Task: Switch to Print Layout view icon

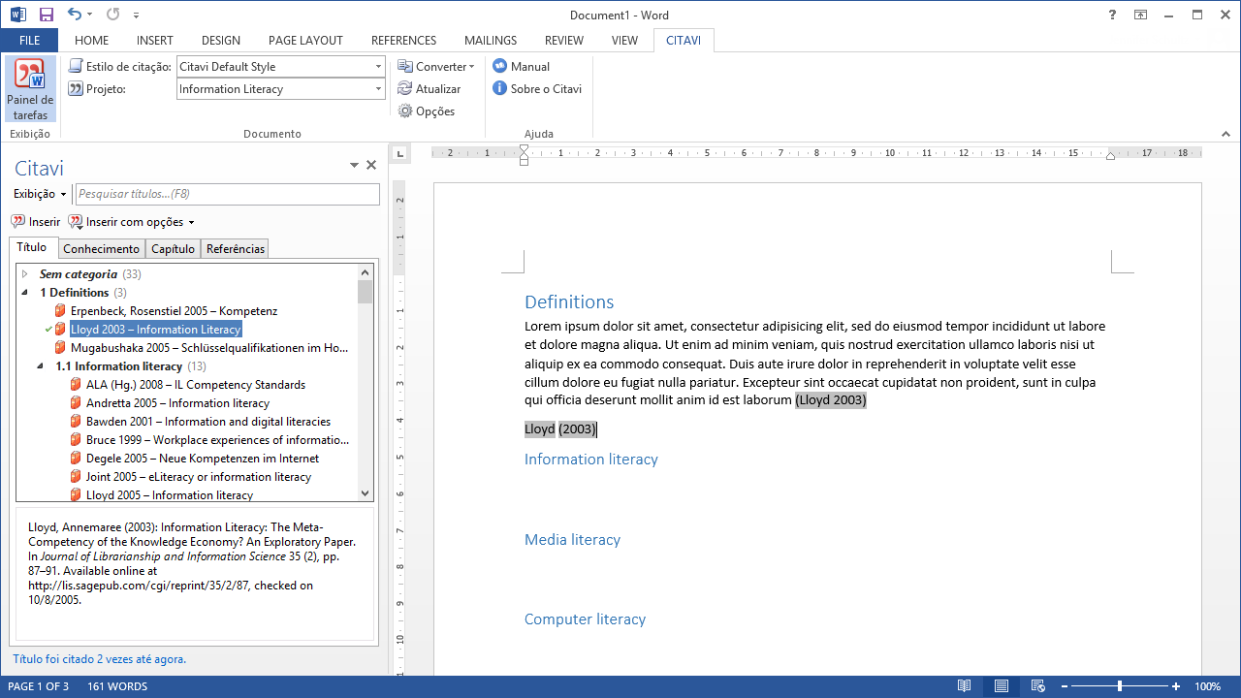Action: click(1001, 686)
